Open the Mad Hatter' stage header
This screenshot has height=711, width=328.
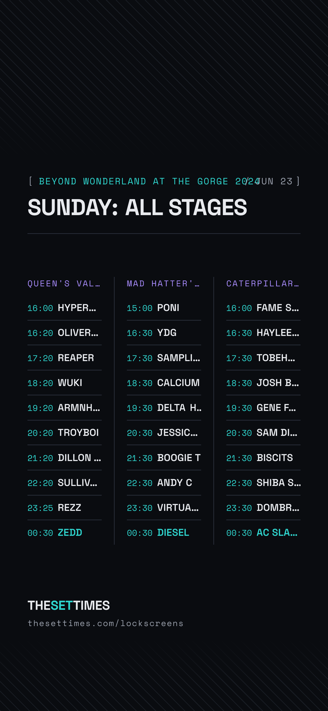(x=163, y=284)
